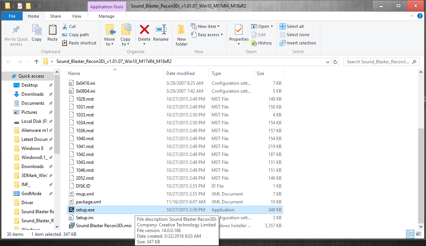The image size is (426, 246).
Task: Click the Paste clipboard icon
Action: [x=52, y=30]
